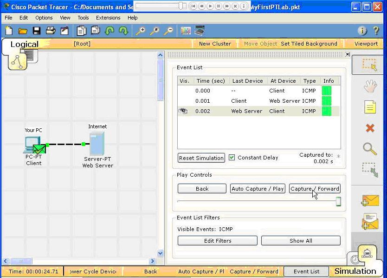
Task: Open the Activity Wizard icon
Action: pos(64,31)
